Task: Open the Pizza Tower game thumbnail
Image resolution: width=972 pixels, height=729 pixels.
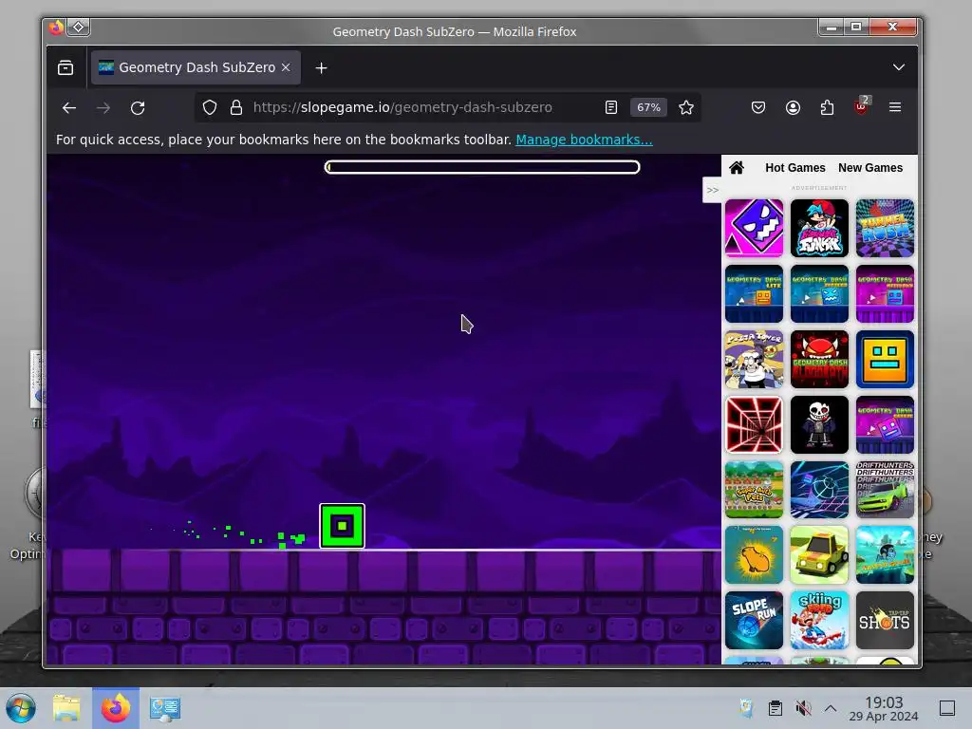Action: (x=754, y=359)
